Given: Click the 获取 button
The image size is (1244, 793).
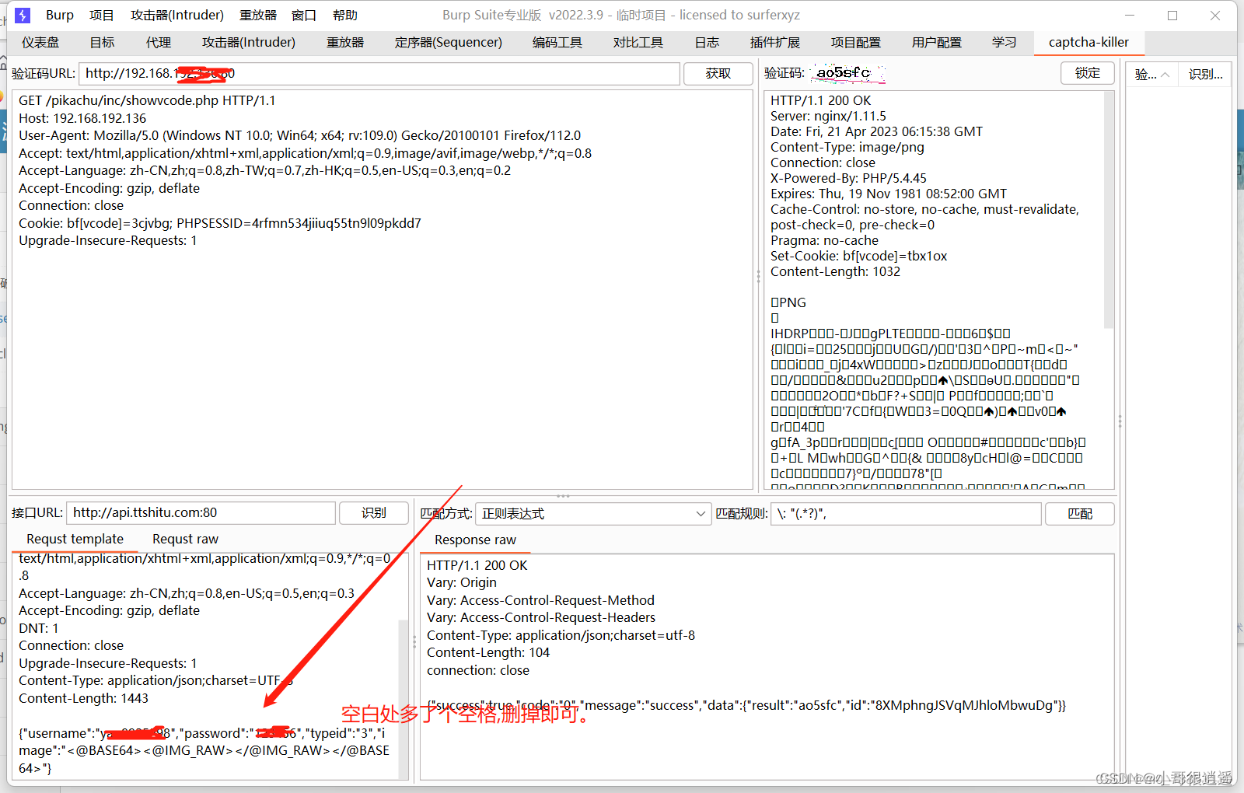Looking at the screenshot, I should tap(718, 74).
